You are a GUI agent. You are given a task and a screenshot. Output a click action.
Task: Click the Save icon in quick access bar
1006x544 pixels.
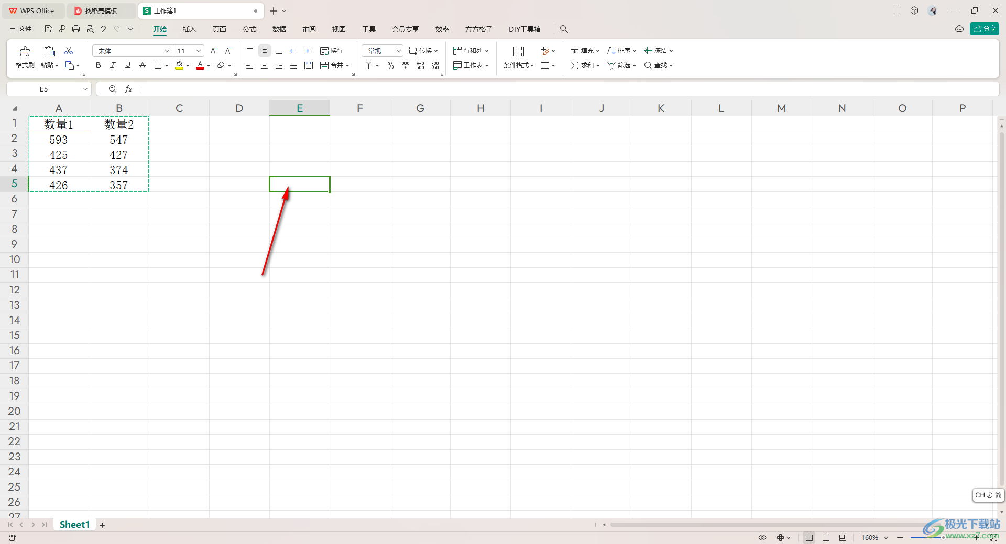pos(49,29)
